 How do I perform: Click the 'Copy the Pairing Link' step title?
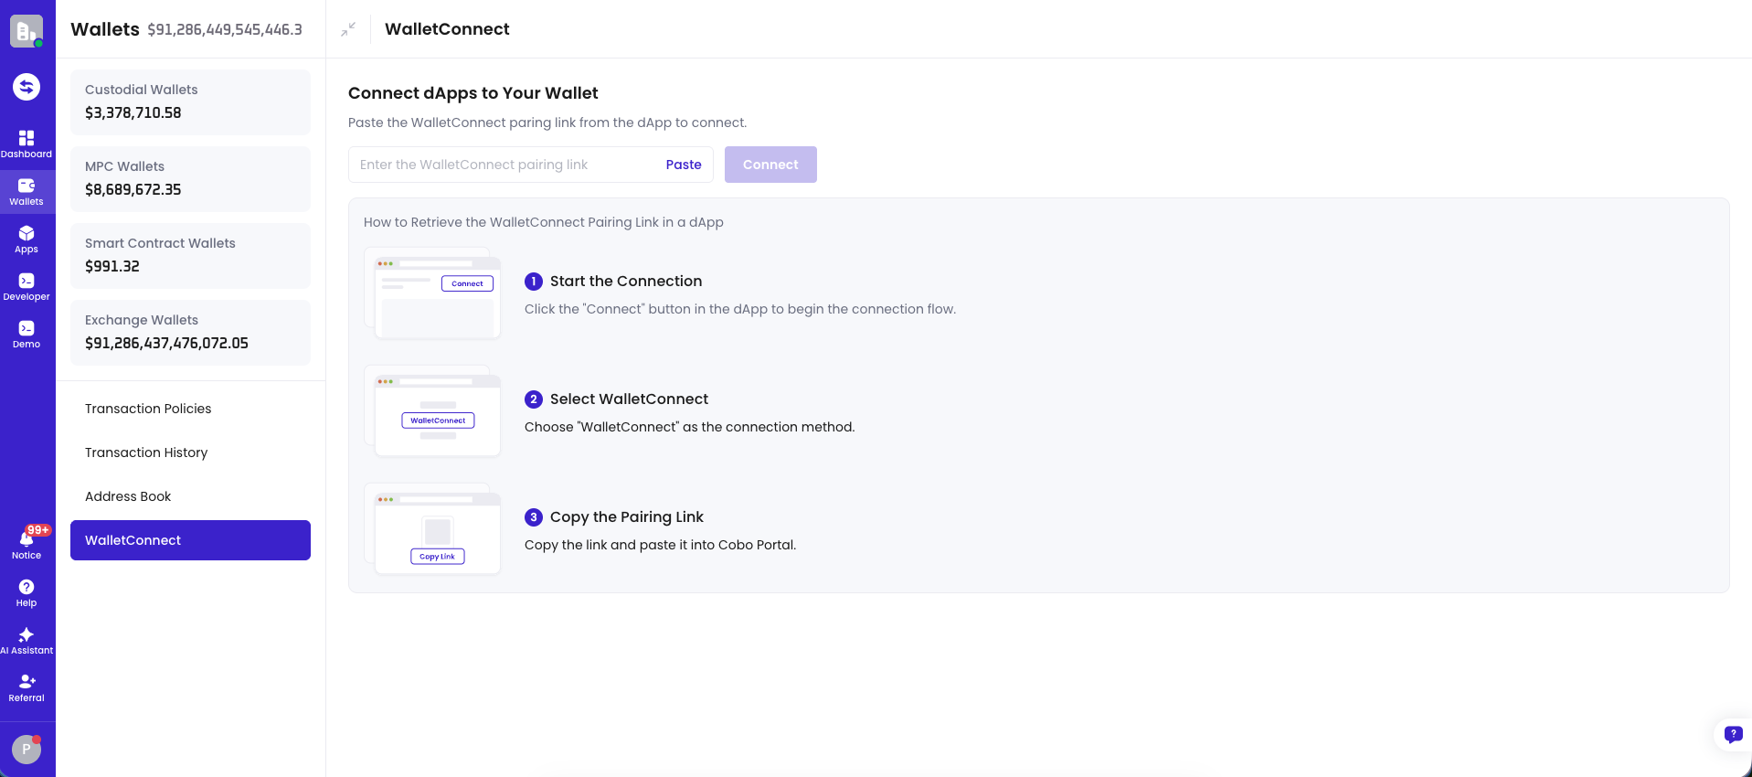pyautogui.click(x=627, y=517)
